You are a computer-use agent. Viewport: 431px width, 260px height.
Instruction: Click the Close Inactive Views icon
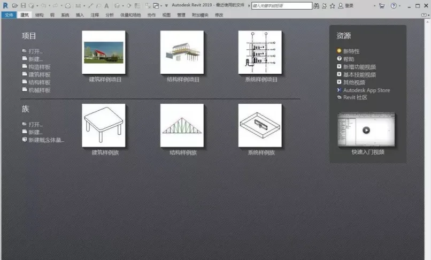(148, 5)
